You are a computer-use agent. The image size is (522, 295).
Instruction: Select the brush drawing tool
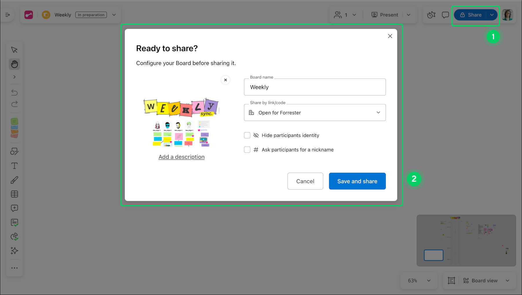pos(14,180)
